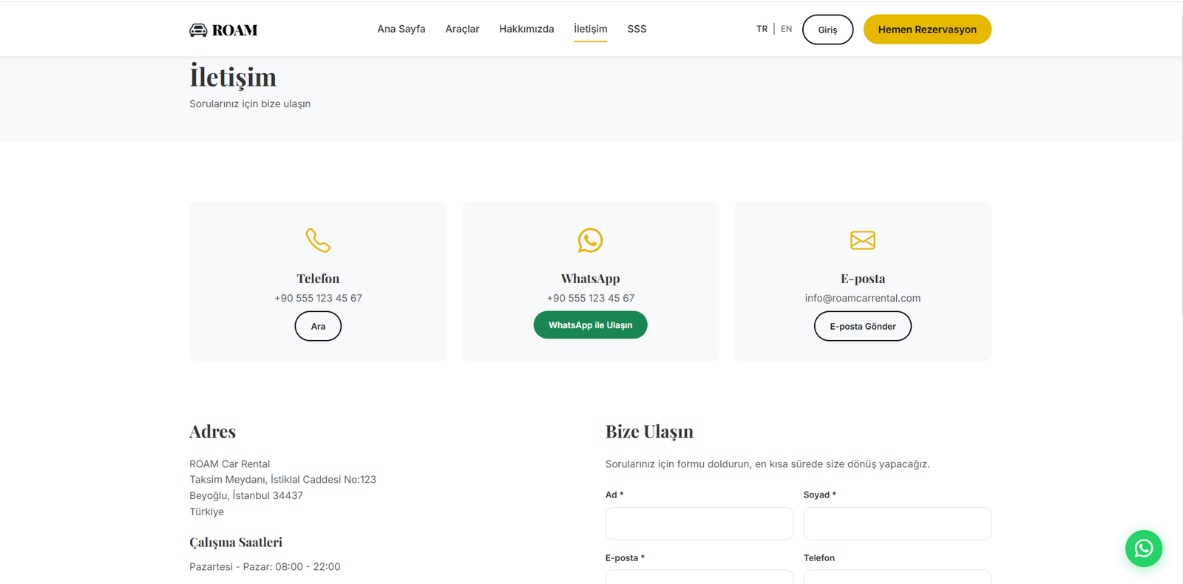
Task: Click the WhatsApp icon in the card
Action: 590,240
